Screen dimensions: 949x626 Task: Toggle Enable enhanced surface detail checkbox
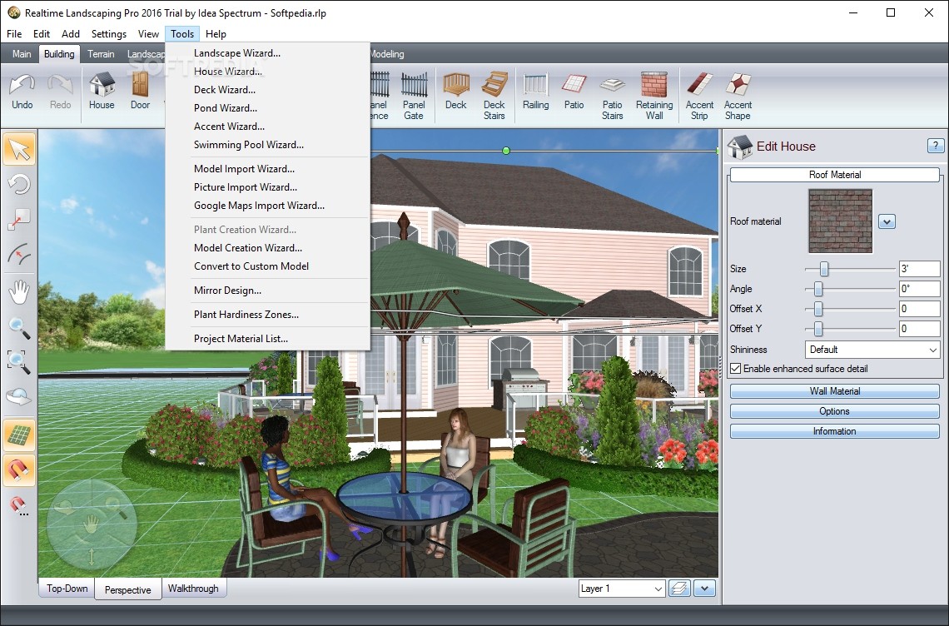coord(736,368)
